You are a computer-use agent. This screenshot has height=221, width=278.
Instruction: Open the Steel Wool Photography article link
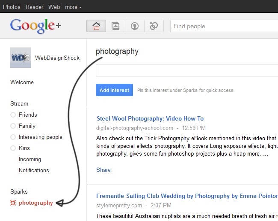click(x=150, y=118)
